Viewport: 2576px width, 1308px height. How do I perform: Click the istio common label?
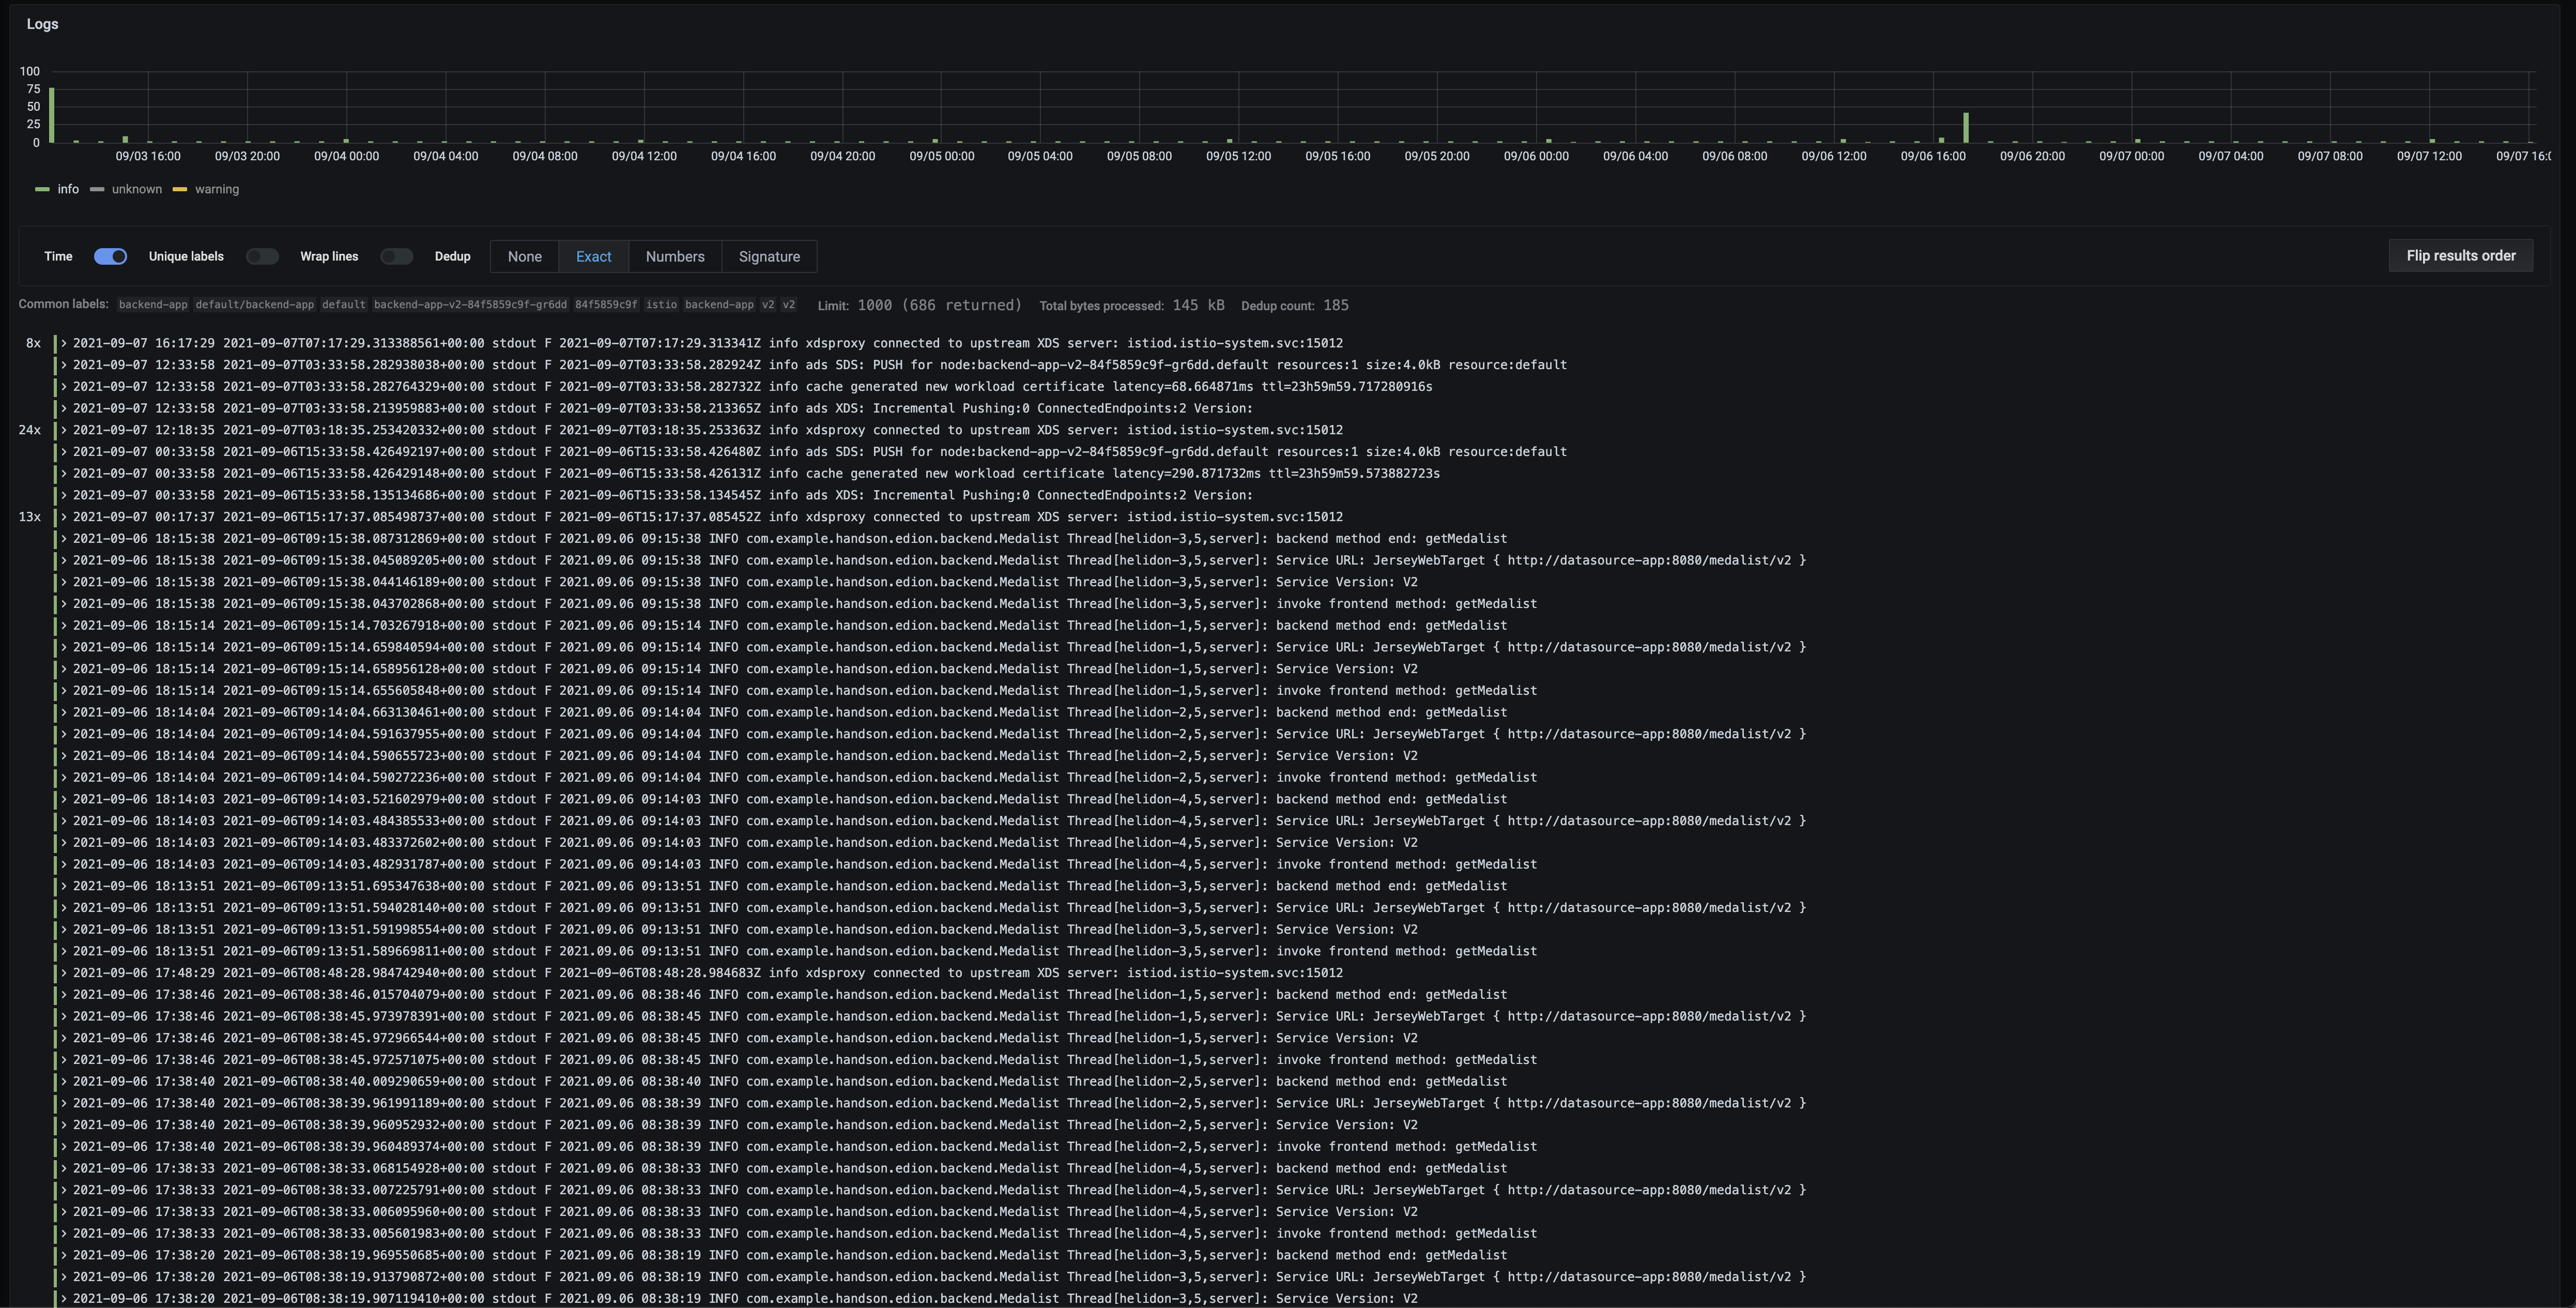(660, 305)
